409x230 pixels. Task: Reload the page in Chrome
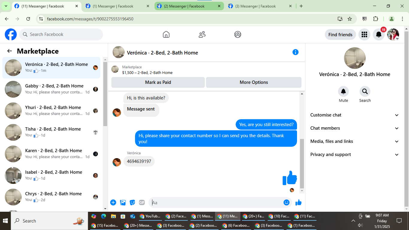28,19
